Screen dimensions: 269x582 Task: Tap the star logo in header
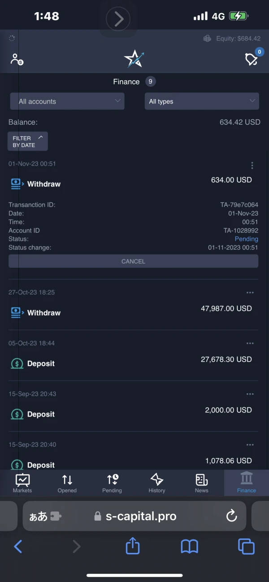click(x=134, y=59)
